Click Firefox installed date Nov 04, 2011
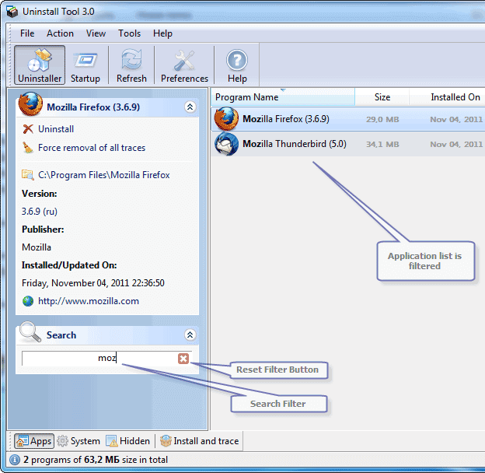Image resolution: width=485 pixels, height=473 pixels. [456, 119]
